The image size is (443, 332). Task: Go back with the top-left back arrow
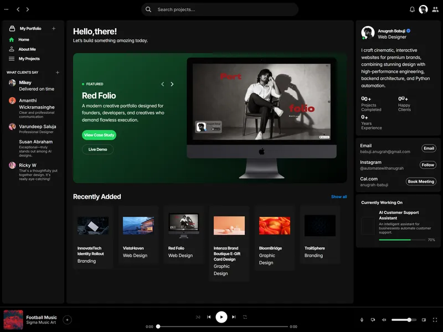pos(18,9)
